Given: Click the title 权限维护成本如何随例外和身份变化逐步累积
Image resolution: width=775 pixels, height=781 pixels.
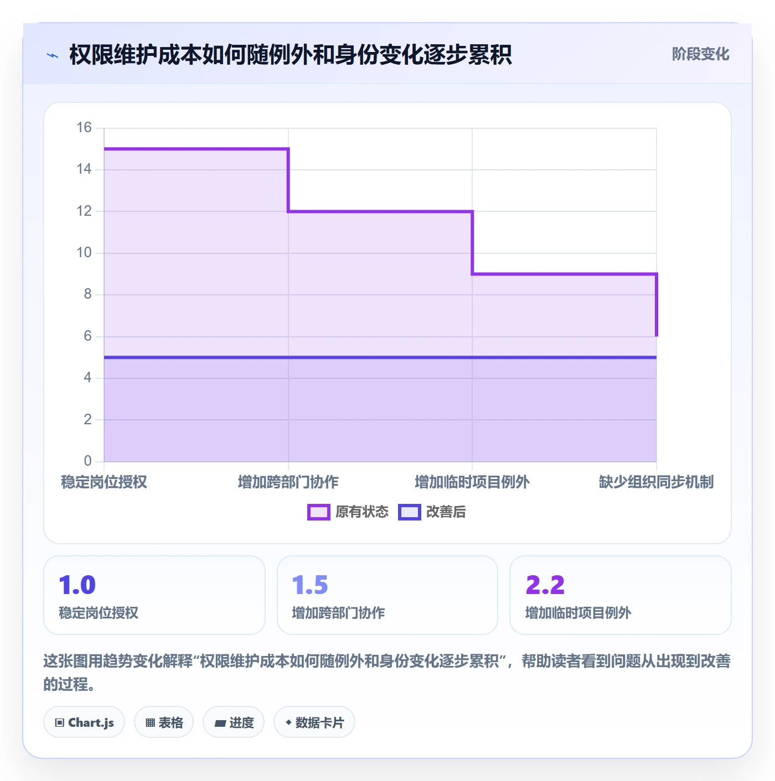Looking at the screenshot, I should pos(291,55).
